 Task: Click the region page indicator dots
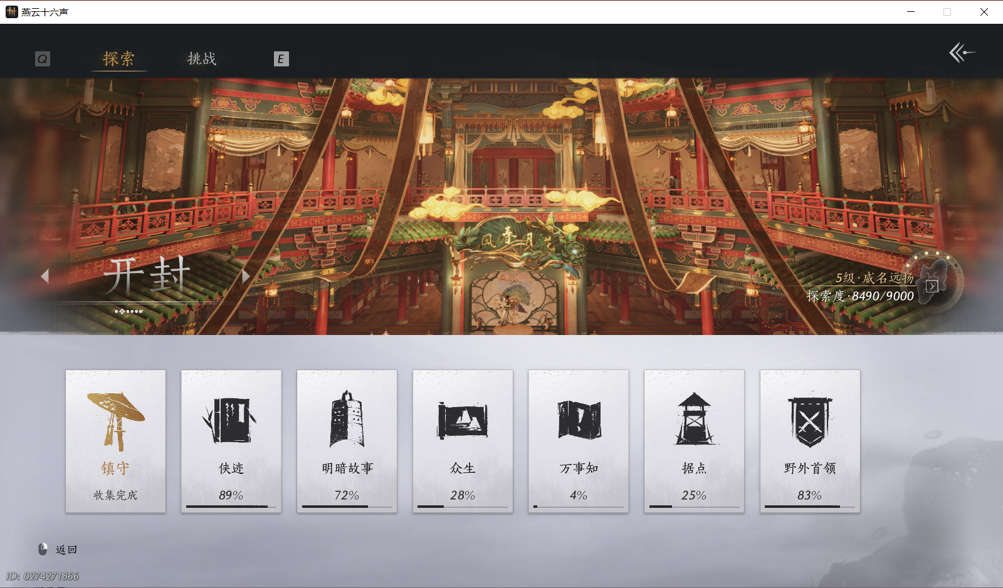(129, 311)
